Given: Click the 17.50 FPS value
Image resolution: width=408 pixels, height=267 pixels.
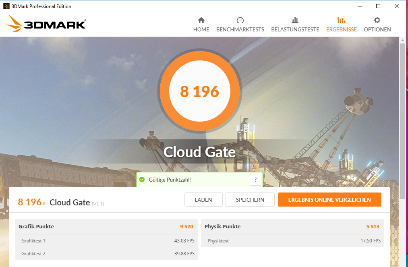Looking at the screenshot, I should [x=371, y=241].
